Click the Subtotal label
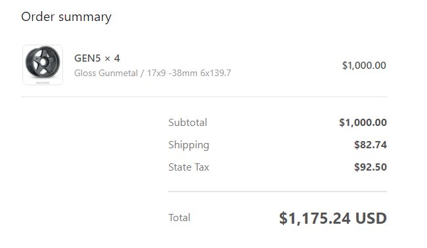Screen dimensions: 427x248 (x=188, y=123)
